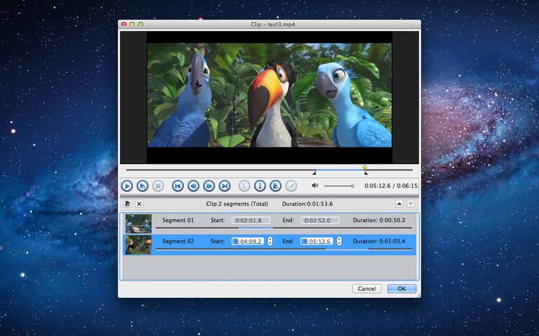Step back one frame
539x336 pixels.
[x=193, y=186]
